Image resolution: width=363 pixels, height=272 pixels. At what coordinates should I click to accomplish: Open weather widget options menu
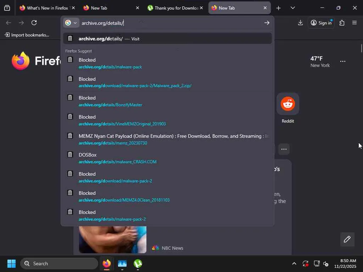tap(343, 61)
